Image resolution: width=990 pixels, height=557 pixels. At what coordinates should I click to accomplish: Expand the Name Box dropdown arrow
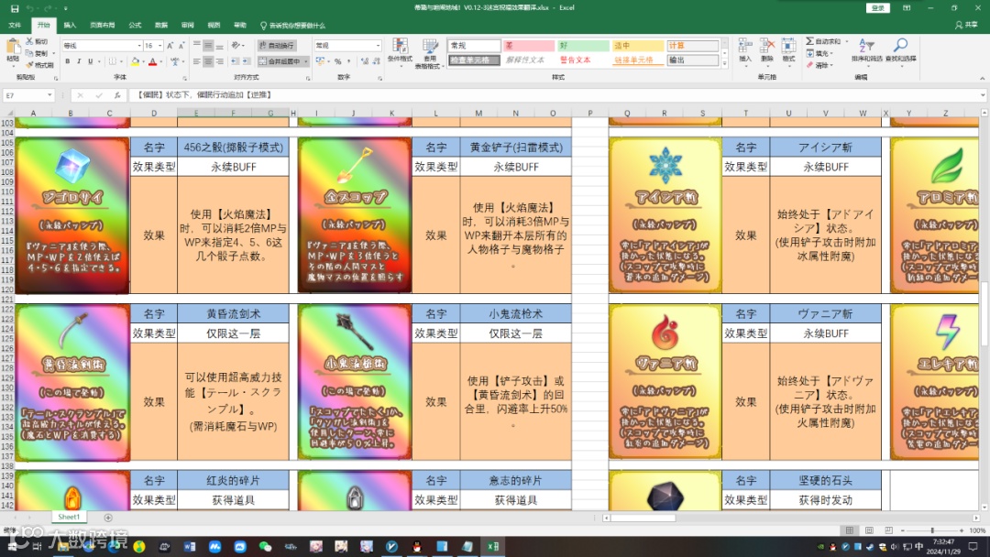coord(49,95)
